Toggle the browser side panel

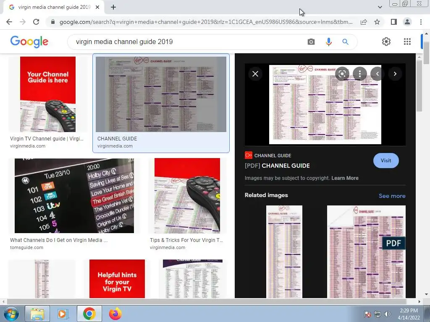[394, 22]
